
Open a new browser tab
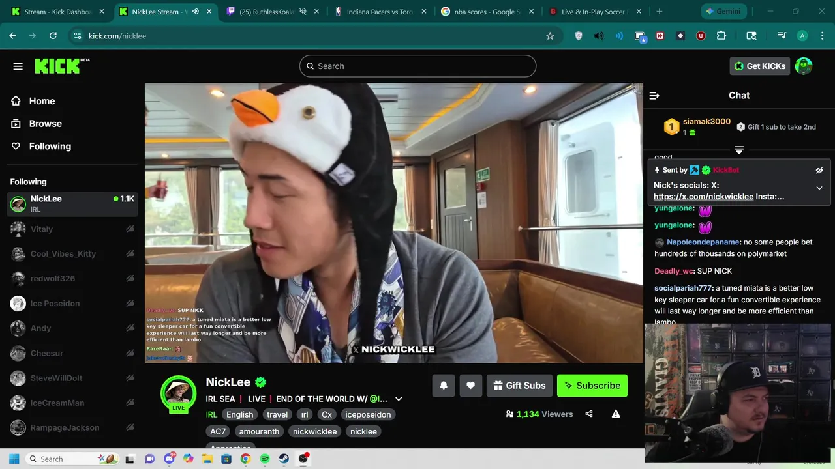[x=659, y=12]
